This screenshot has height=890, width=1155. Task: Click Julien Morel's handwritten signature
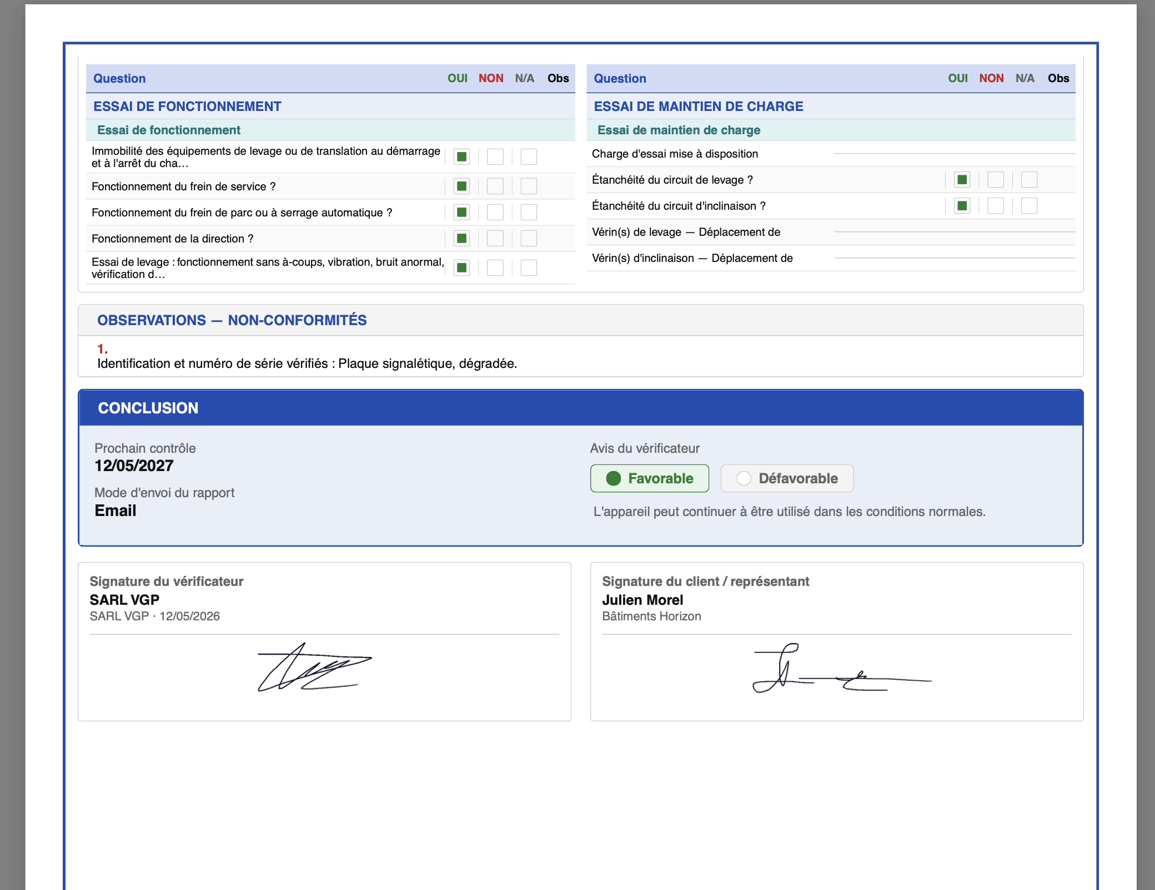[x=841, y=668]
